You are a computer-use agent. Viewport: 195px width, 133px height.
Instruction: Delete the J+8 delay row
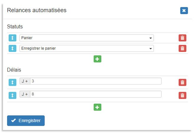pos(182,95)
